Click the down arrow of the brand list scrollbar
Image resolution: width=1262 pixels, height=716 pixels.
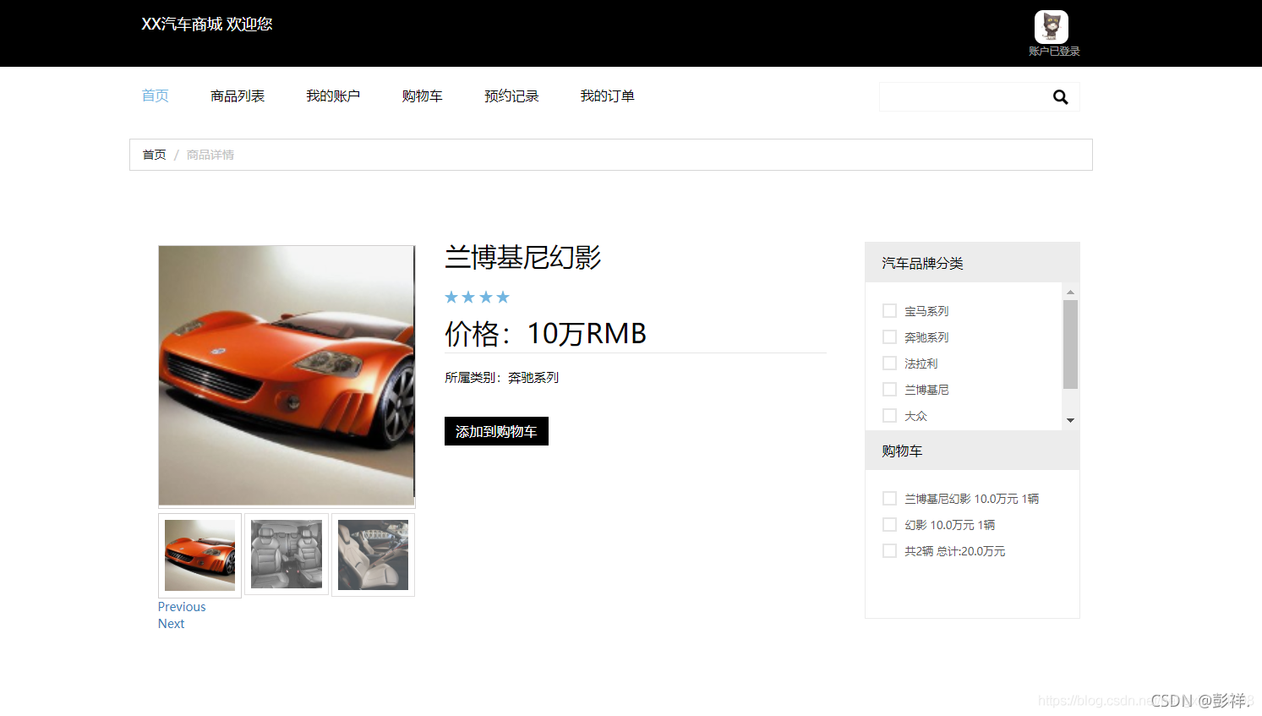1070,420
